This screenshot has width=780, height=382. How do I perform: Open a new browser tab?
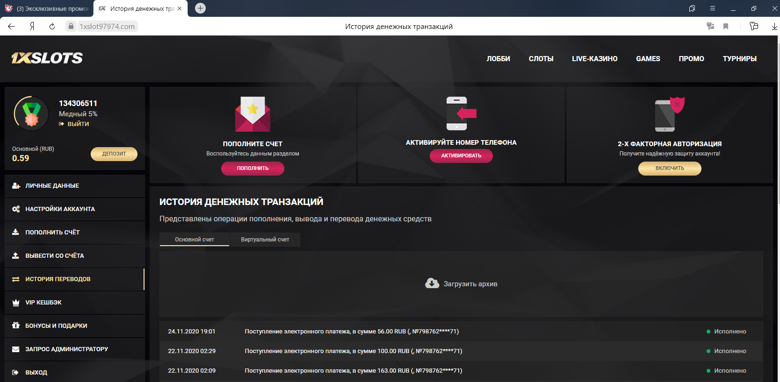tap(200, 8)
